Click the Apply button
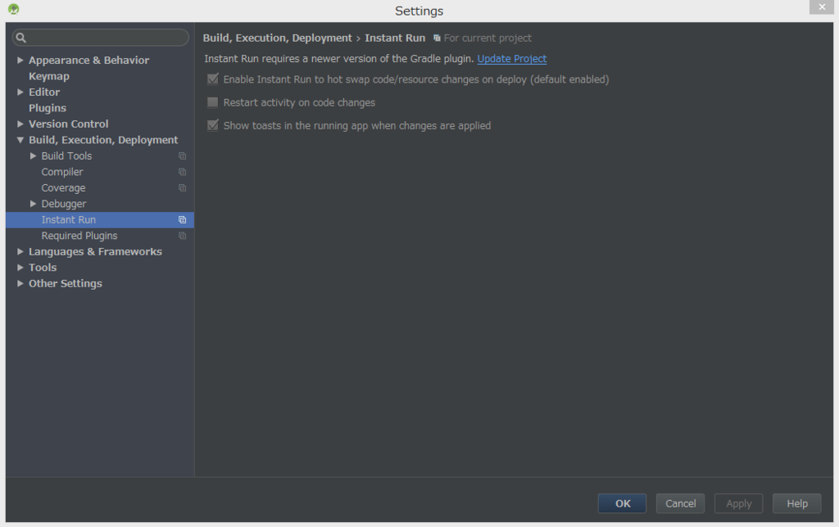This screenshot has width=839, height=527. (x=738, y=503)
